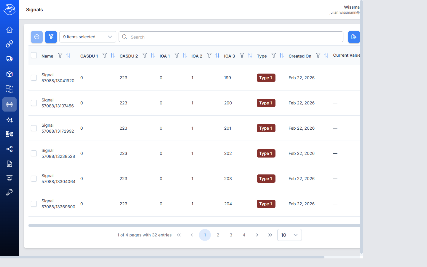Open the rows-per-page dropdown showing 10
This screenshot has height=267, width=427.
tap(289, 235)
